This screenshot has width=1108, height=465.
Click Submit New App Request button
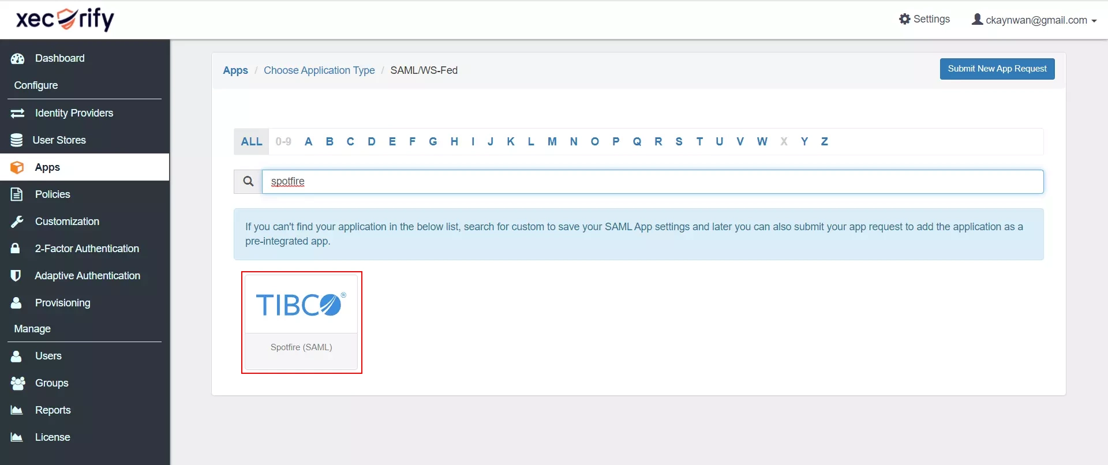pos(997,69)
